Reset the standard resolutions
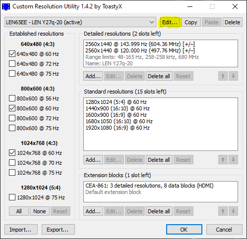 click(184, 159)
